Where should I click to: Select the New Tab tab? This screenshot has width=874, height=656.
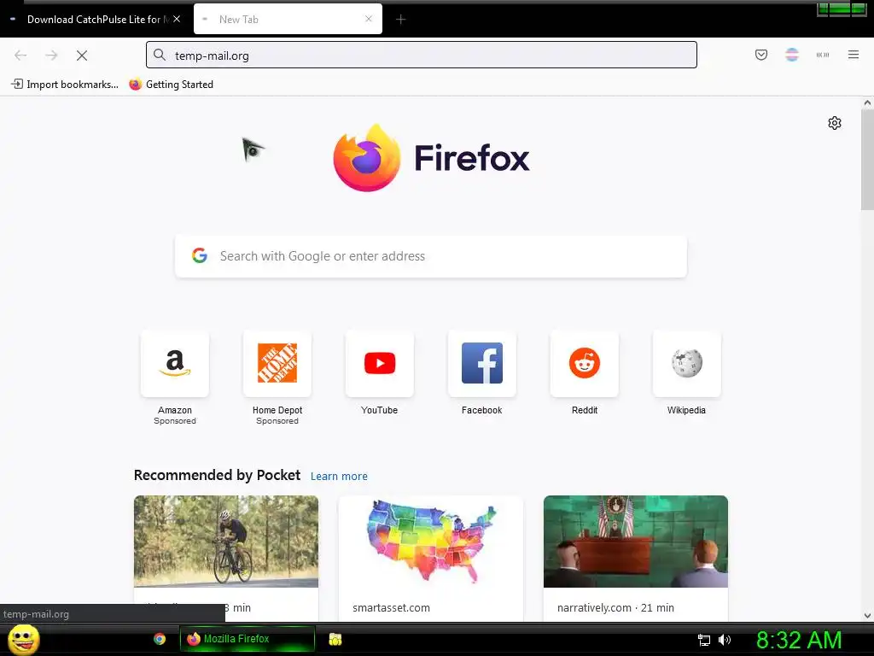pos(288,20)
